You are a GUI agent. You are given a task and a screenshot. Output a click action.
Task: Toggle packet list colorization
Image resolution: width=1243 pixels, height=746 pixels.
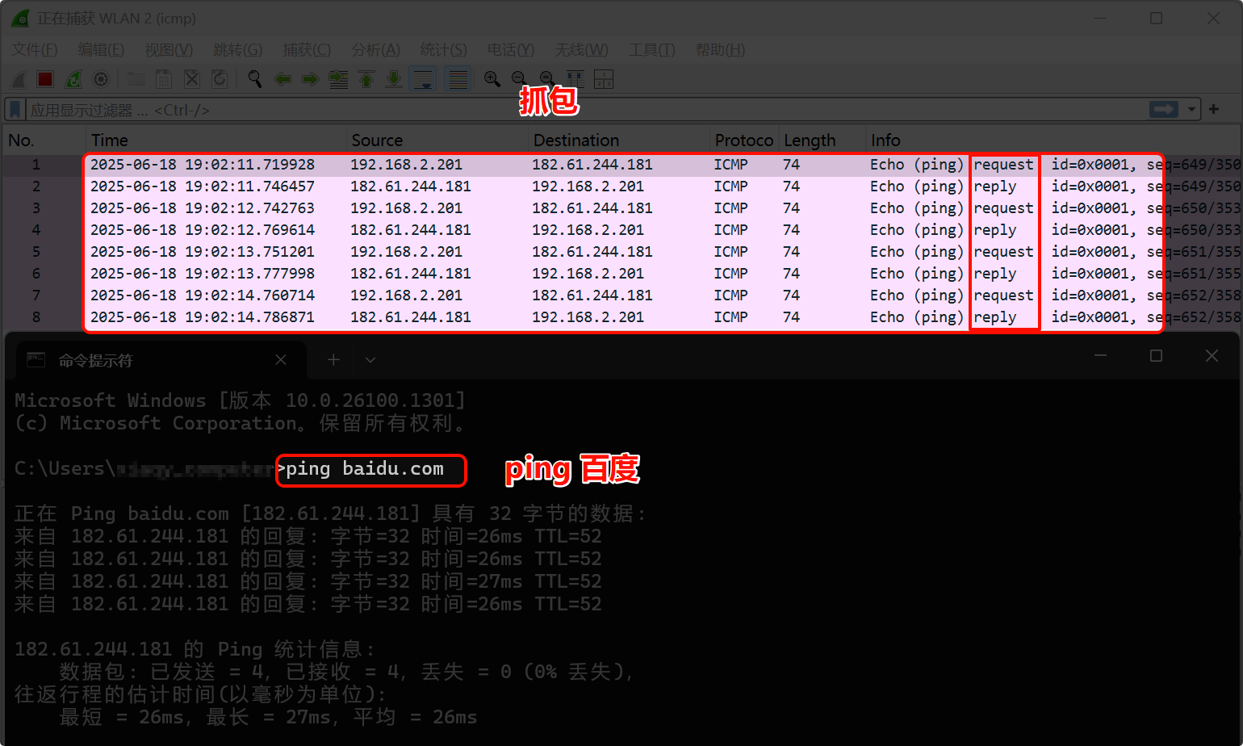[x=458, y=79]
